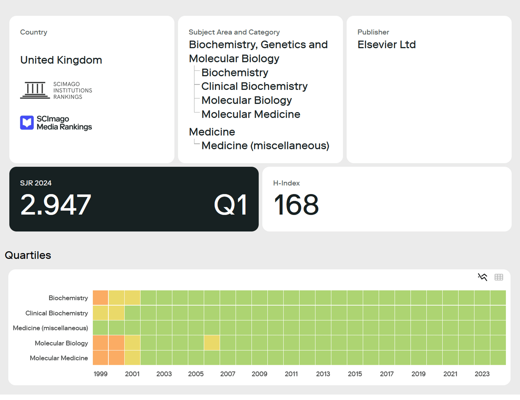Viewport: 520px width, 400px height.
Task: Click the yellow Clinical Biochemistry 1999 cell
Action: click(x=100, y=313)
